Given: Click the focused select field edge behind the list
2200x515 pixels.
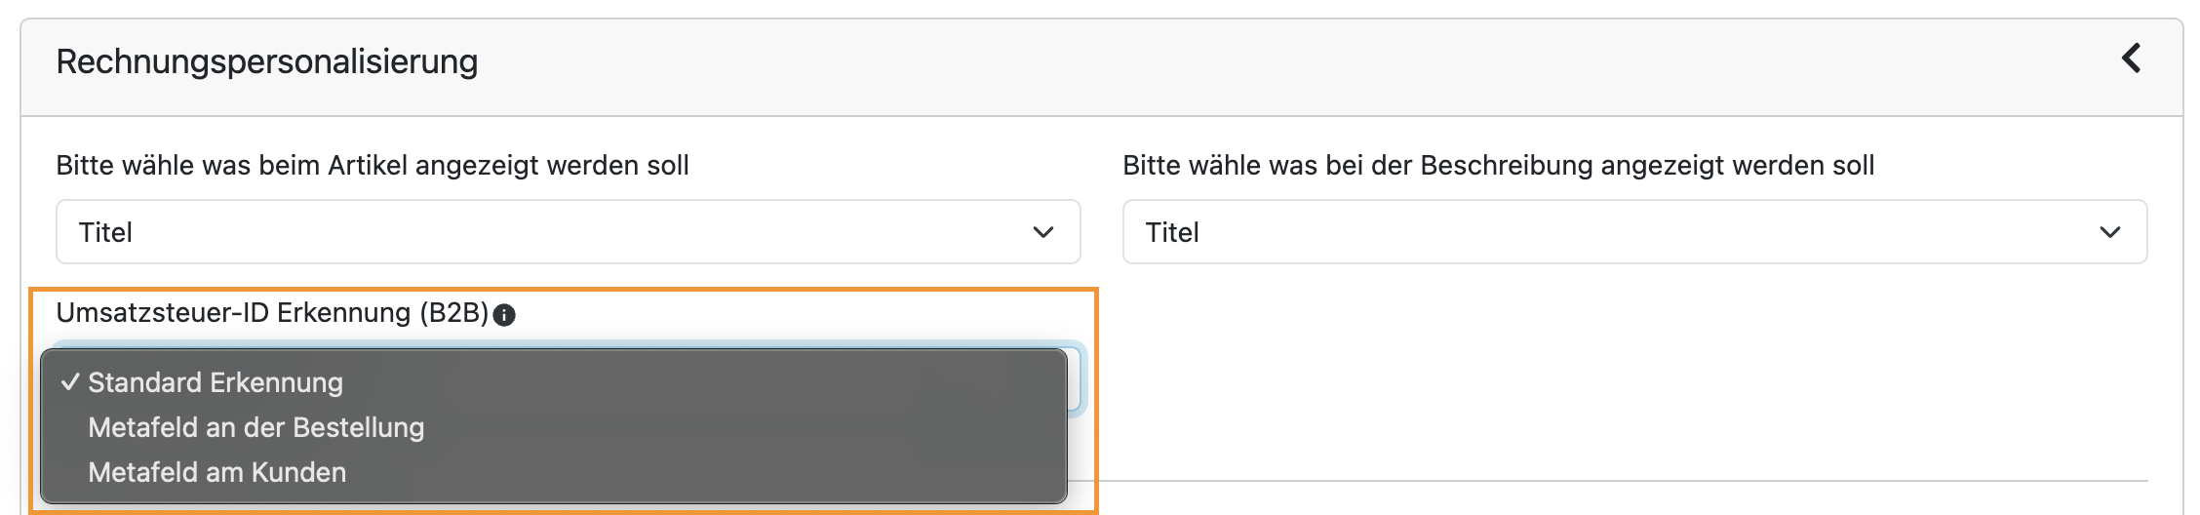Looking at the screenshot, I should (1077, 378).
